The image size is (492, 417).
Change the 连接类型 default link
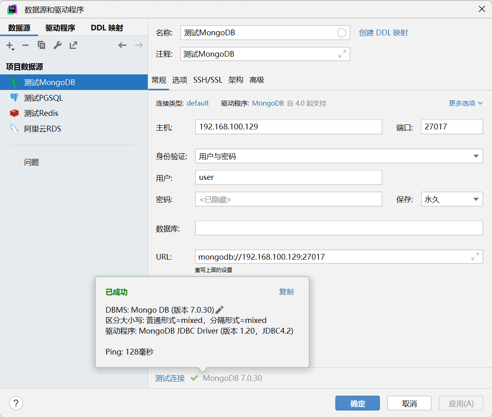[x=198, y=103]
